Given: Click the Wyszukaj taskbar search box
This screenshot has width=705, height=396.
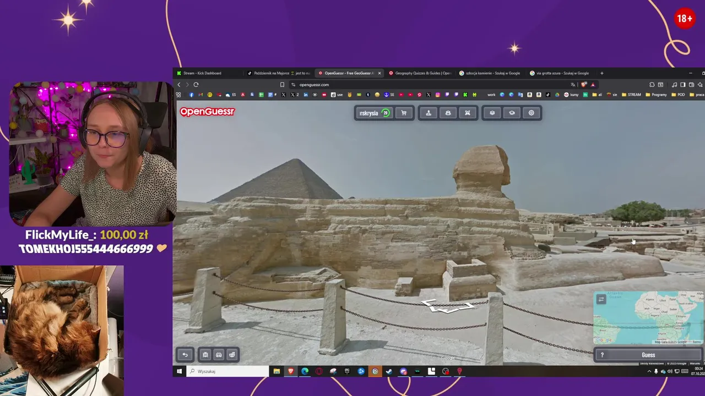Looking at the screenshot, I should [227, 371].
